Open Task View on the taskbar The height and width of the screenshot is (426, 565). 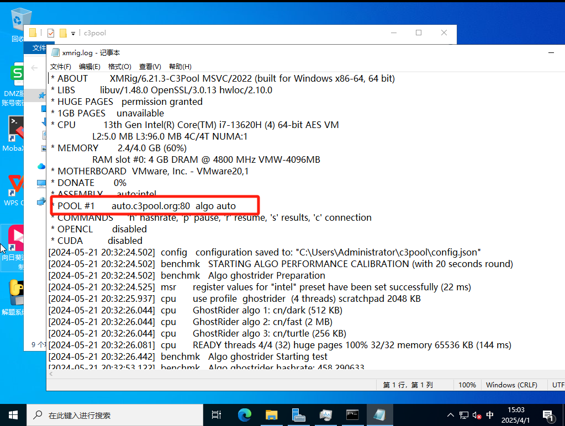[216, 415]
